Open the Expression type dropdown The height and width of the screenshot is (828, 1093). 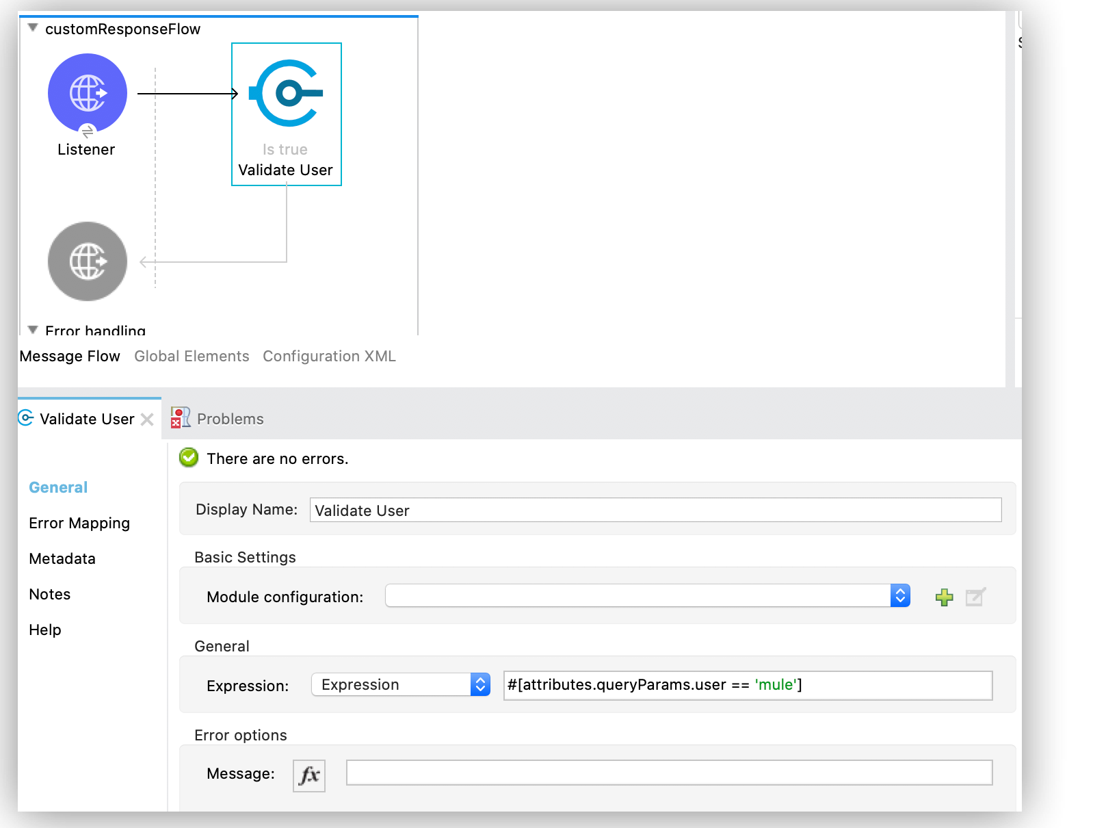480,685
